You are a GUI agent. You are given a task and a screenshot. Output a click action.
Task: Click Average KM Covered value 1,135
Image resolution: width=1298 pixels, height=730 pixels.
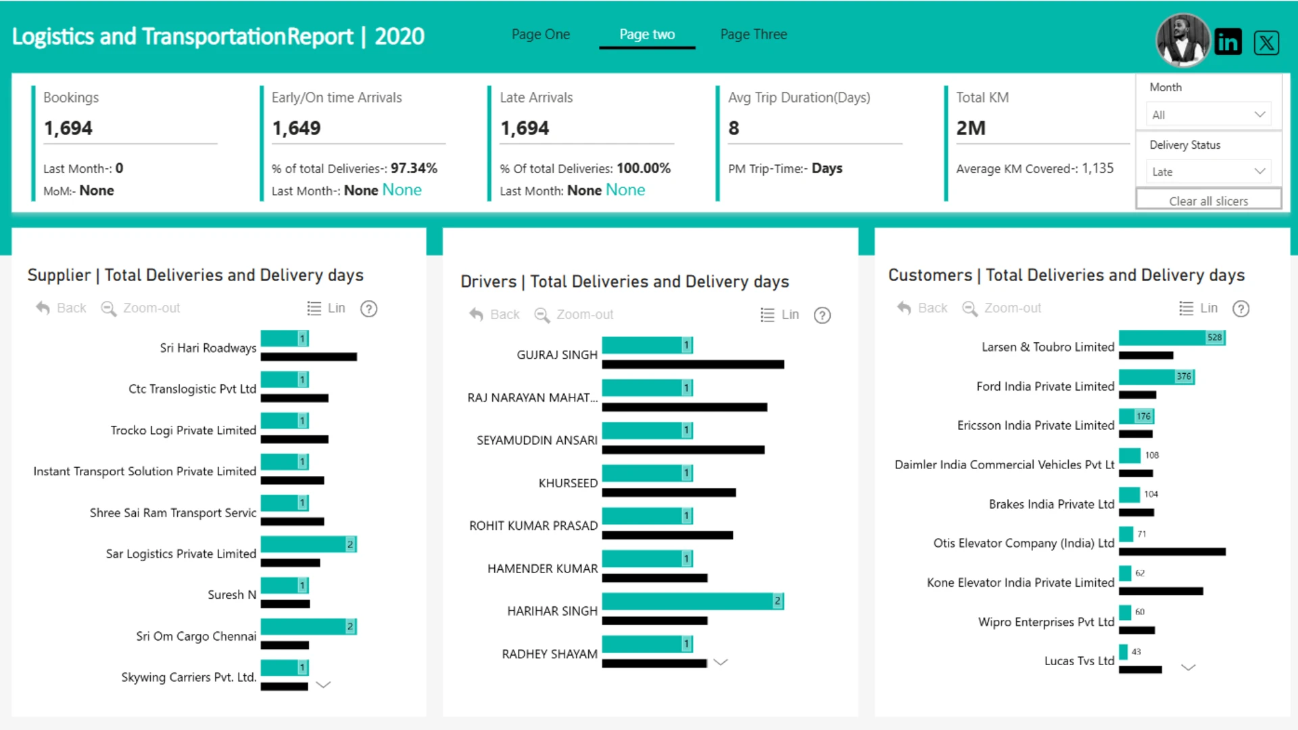[x=1098, y=168]
